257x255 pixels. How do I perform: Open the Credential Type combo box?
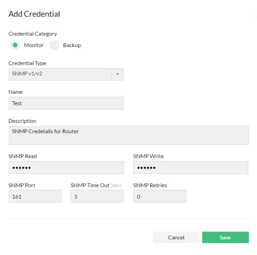tap(60, 74)
